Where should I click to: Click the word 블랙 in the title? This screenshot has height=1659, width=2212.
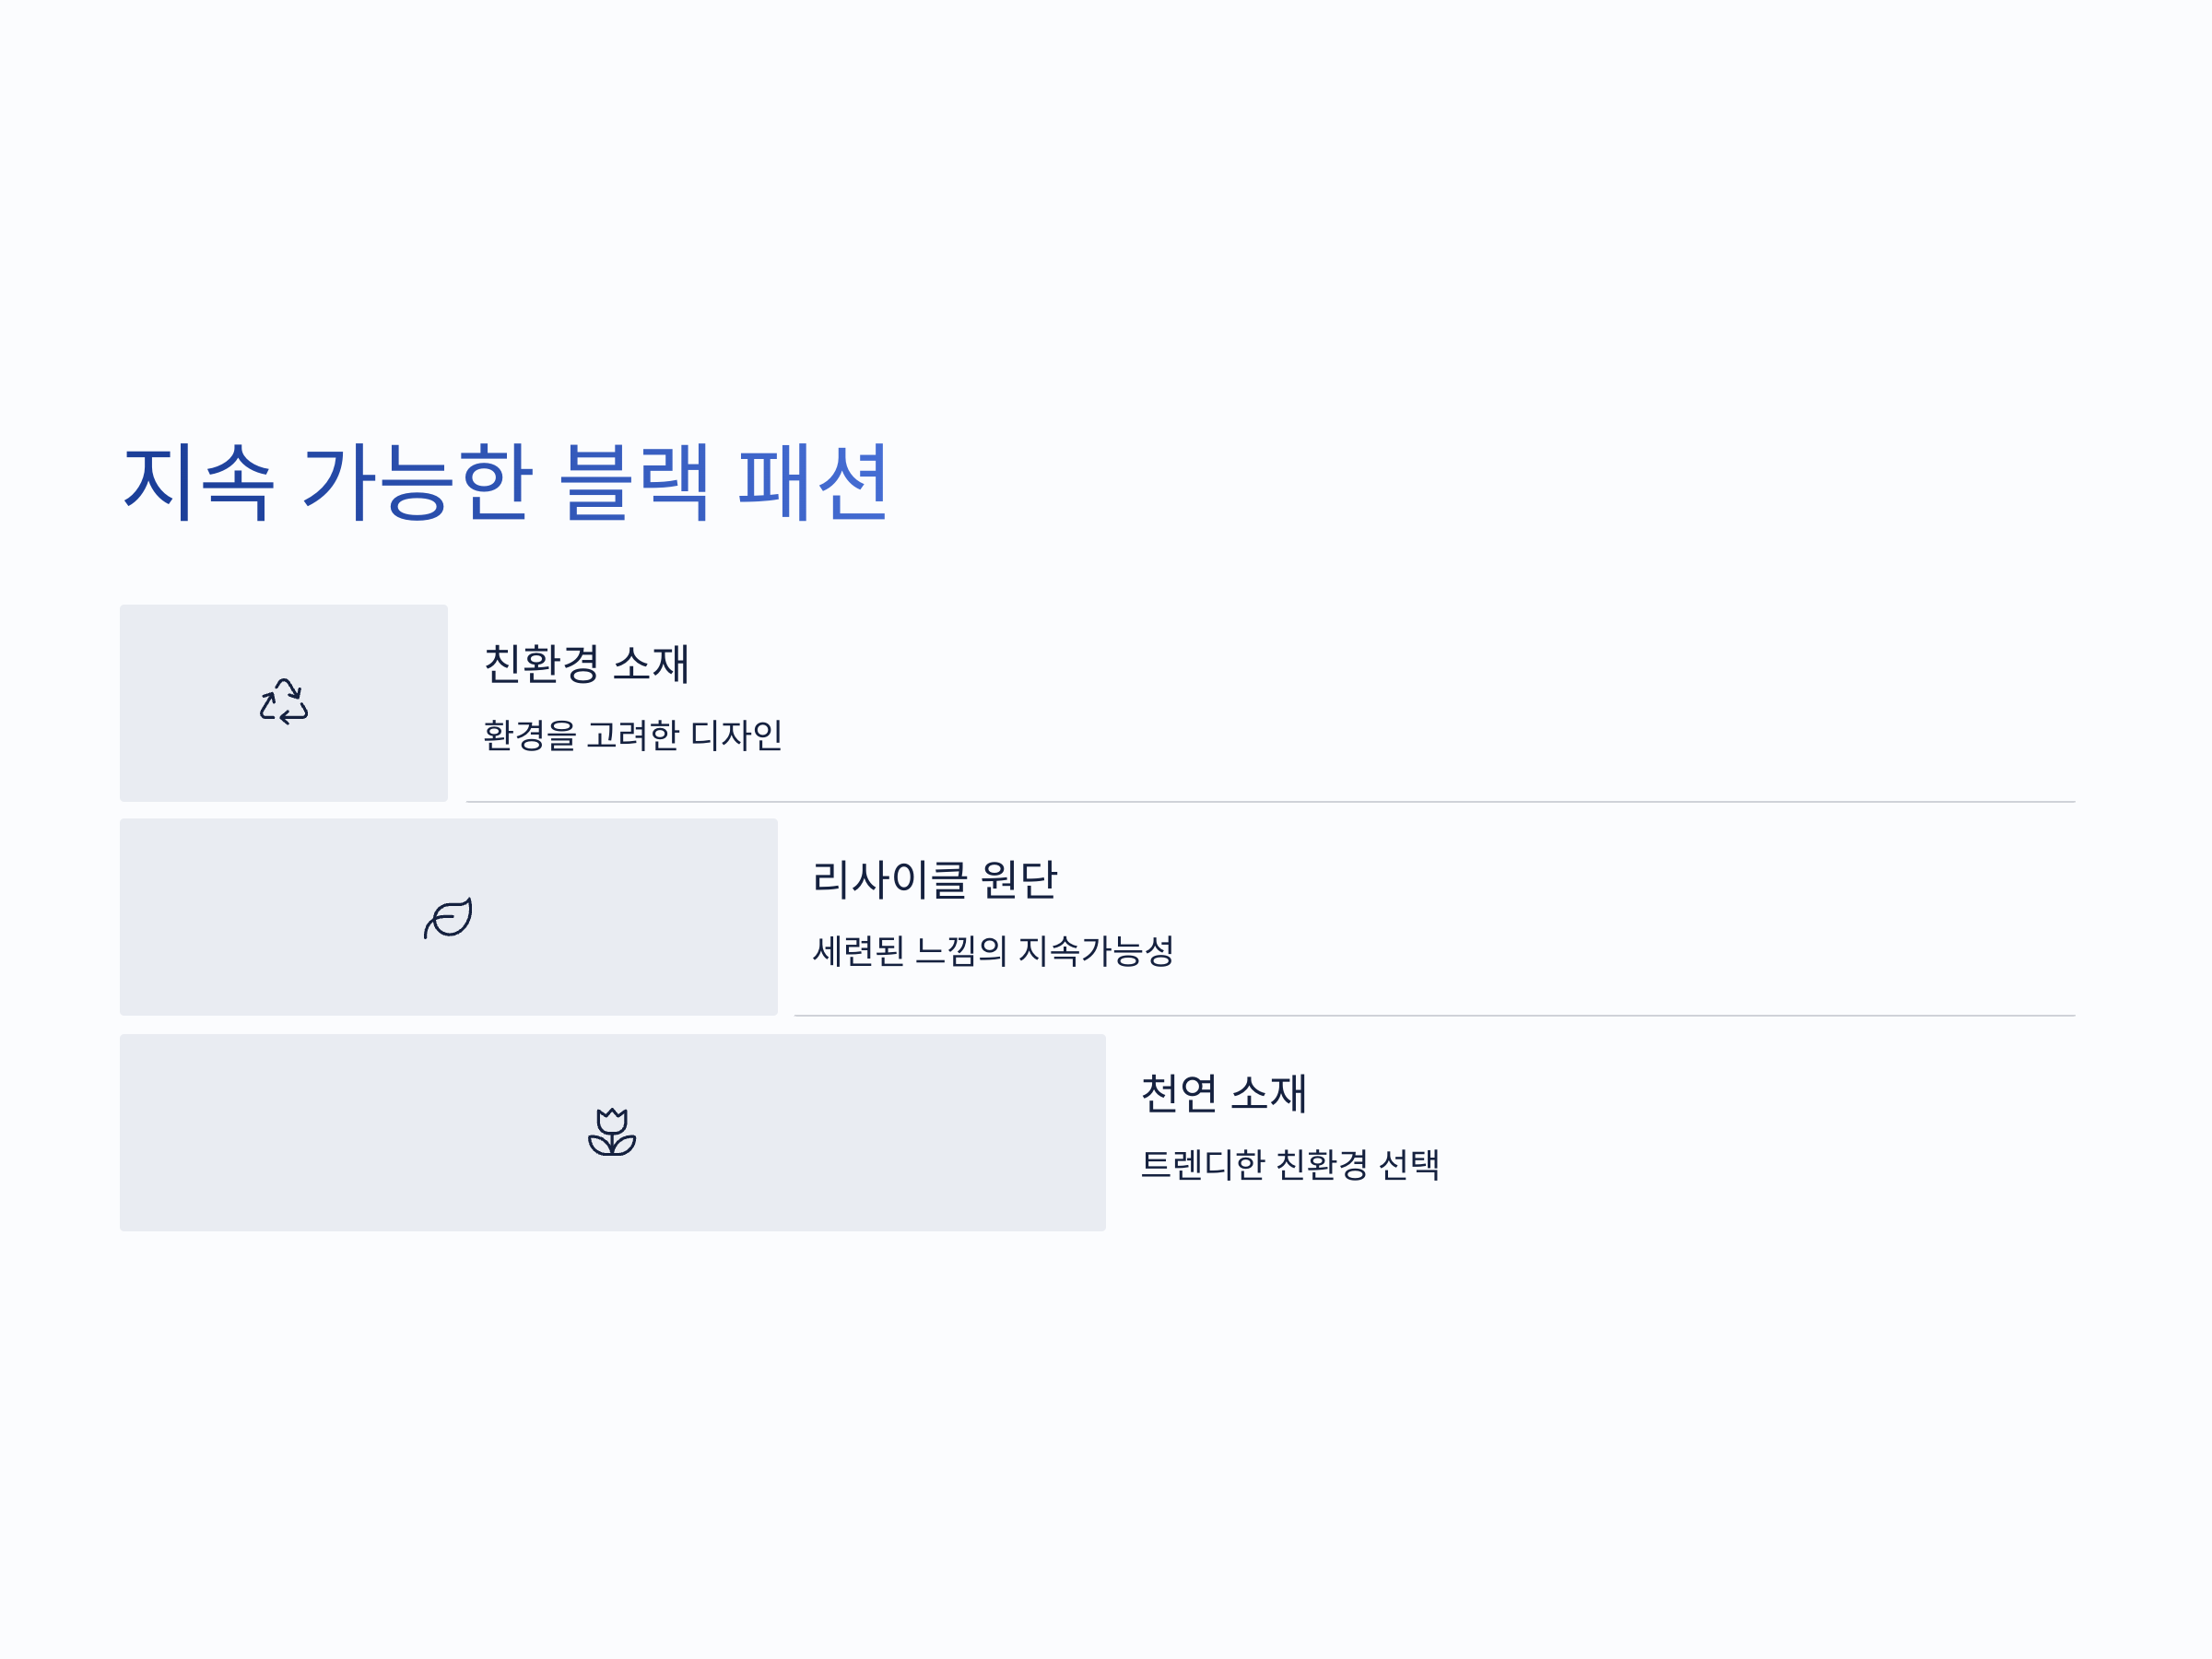635,482
